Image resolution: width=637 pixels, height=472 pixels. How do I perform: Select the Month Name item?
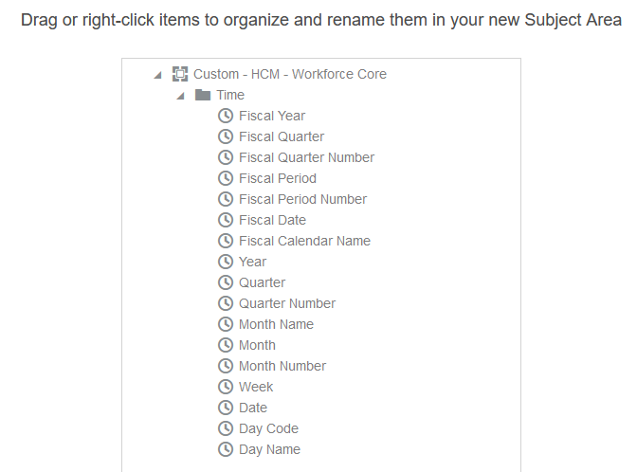pyautogui.click(x=276, y=324)
